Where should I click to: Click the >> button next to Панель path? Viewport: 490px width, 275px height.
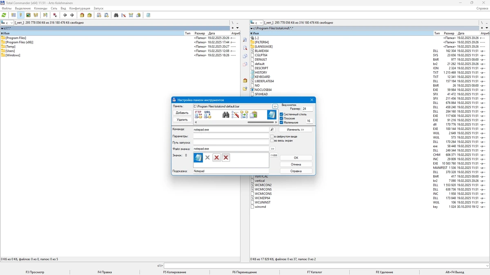275,106
